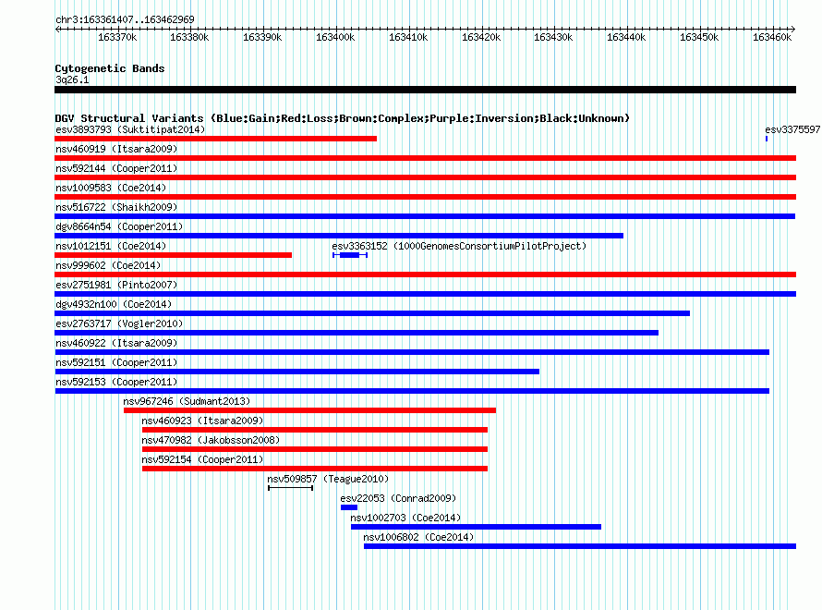Image resolution: width=822 pixels, height=610 pixels.
Task: Open nsv1012151 (Coe2014) label
Action: coord(111,246)
